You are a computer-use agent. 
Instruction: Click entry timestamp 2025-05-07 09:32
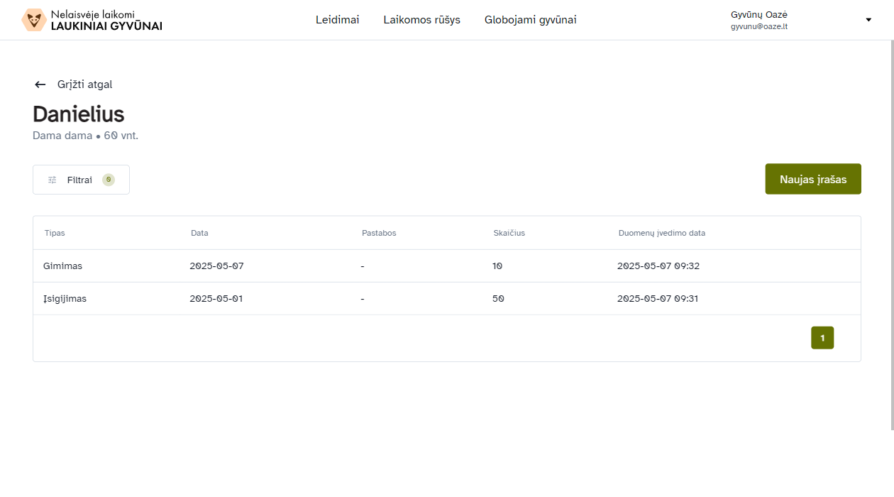(x=658, y=266)
